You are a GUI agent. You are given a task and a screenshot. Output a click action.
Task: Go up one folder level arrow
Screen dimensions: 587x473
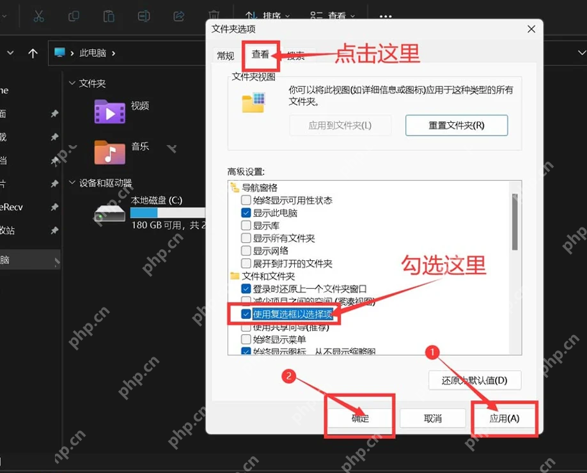point(33,53)
